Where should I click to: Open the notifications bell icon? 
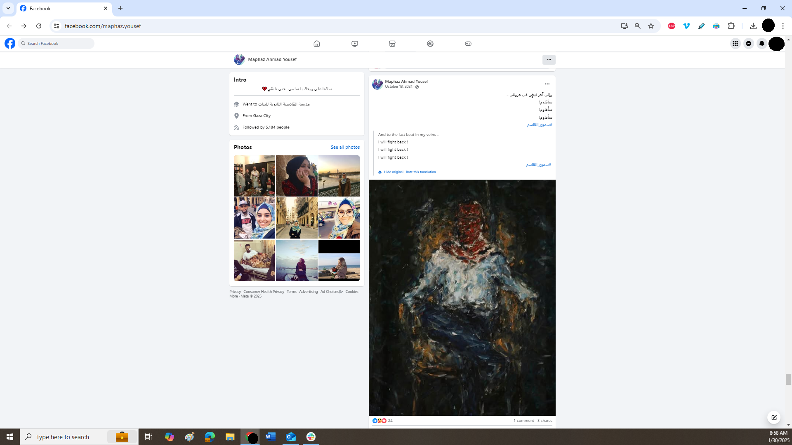(x=762, y=44)
